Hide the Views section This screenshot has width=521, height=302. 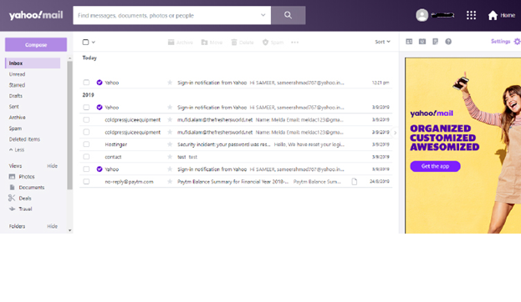pyautogui.click(x=52, y=166)
